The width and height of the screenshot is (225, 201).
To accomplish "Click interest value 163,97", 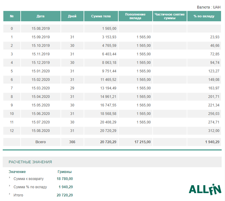I will 214,88.
